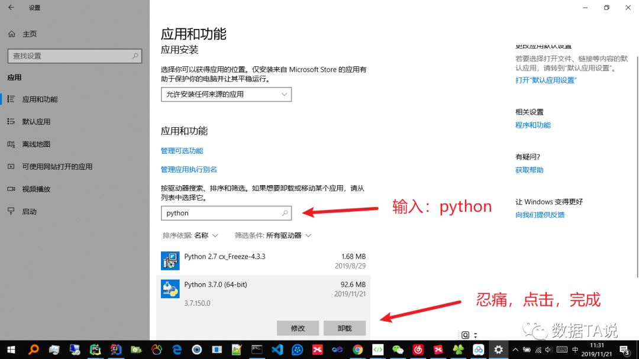Open the 获取帮助 link
The width and height of the screenshot is (639, 359).
point(529,170)
